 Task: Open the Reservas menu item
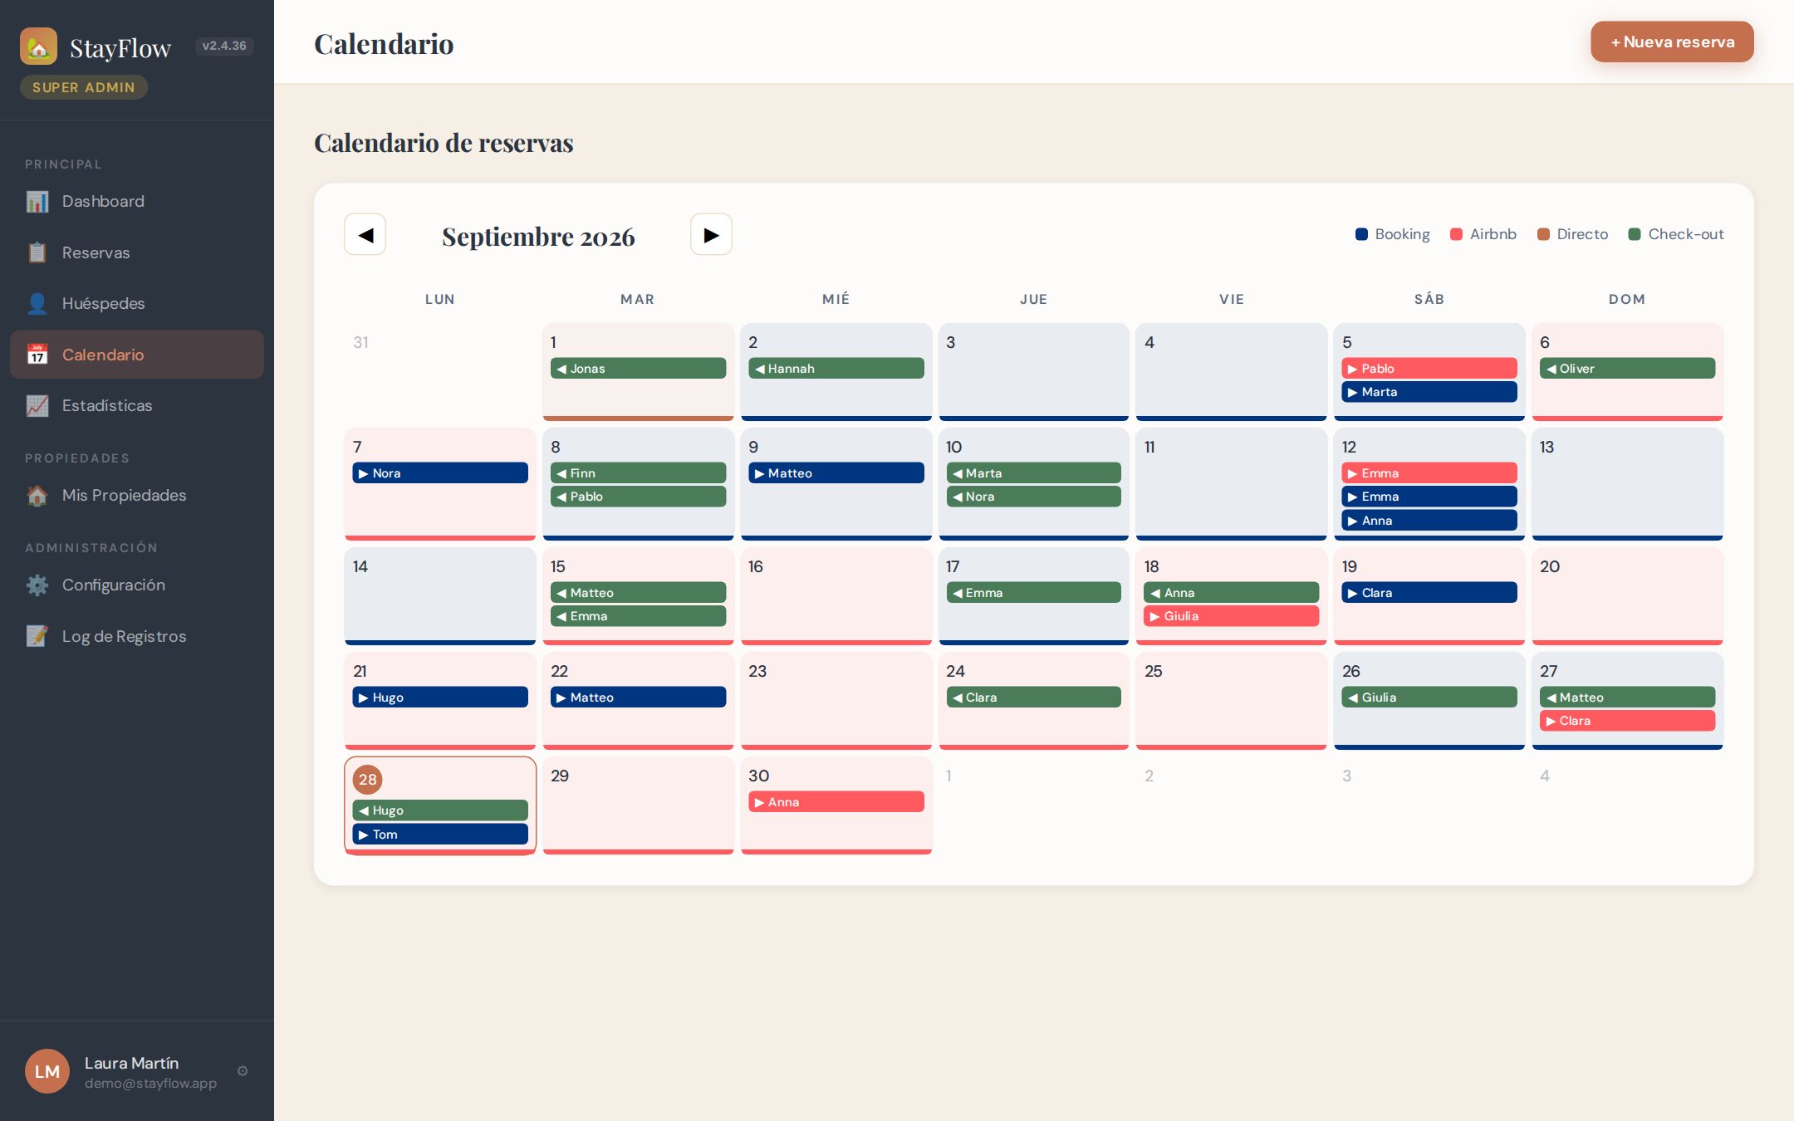pos(137,252)
